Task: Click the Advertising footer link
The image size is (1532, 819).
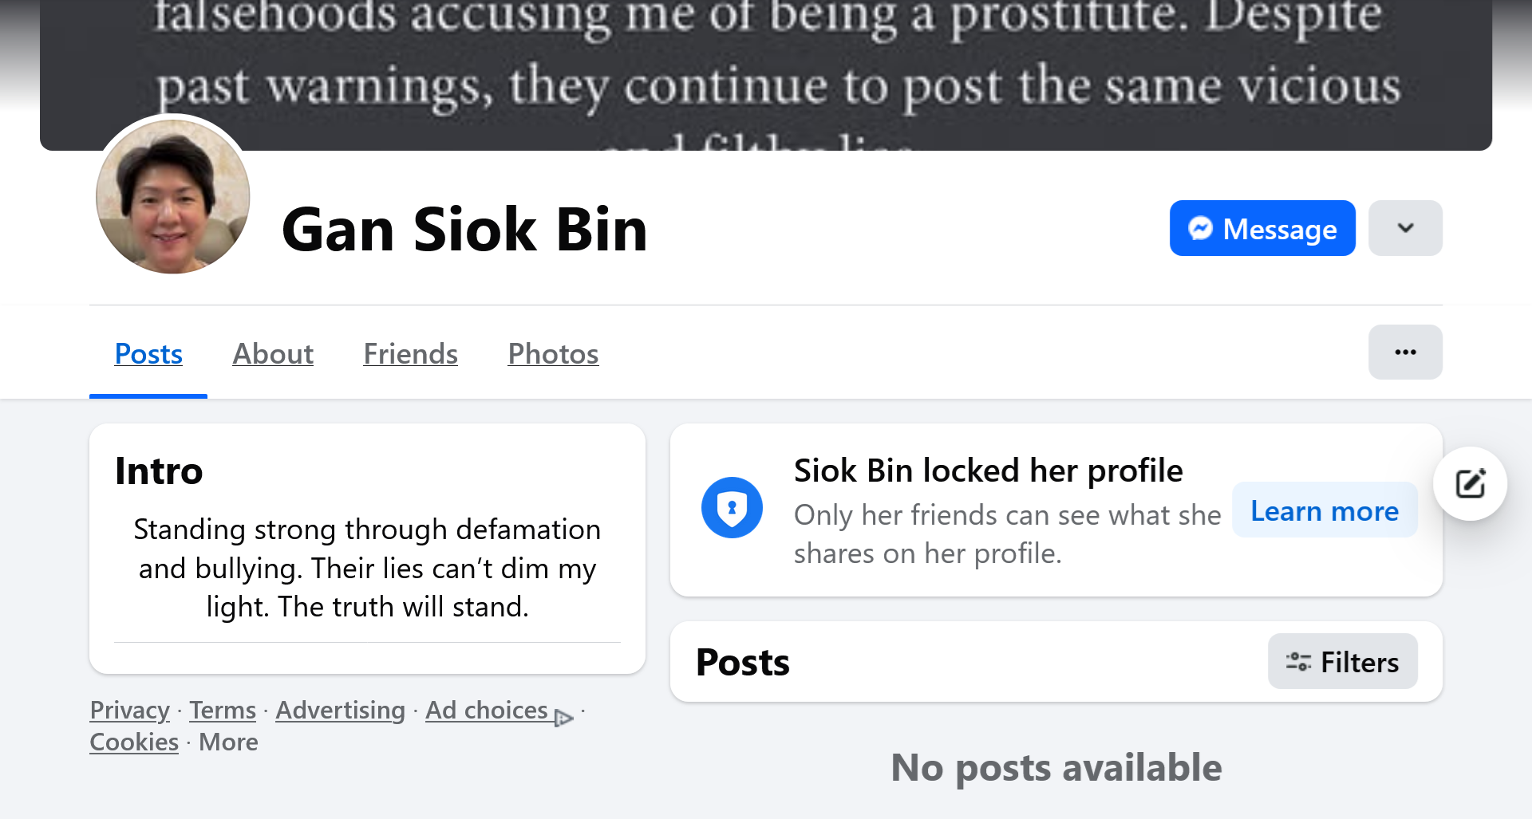Action: (340, 710)
